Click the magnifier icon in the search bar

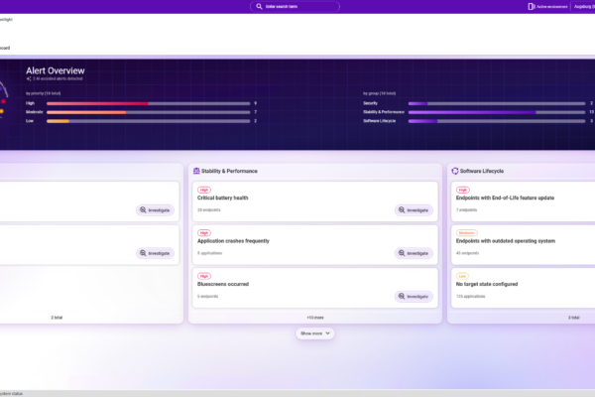[x=259, y=7]
